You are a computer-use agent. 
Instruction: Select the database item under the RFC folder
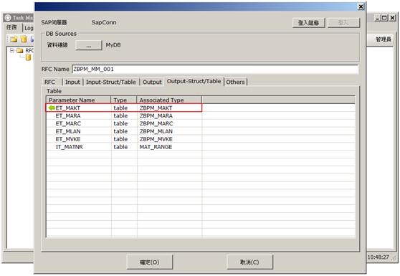click(29, 57)
